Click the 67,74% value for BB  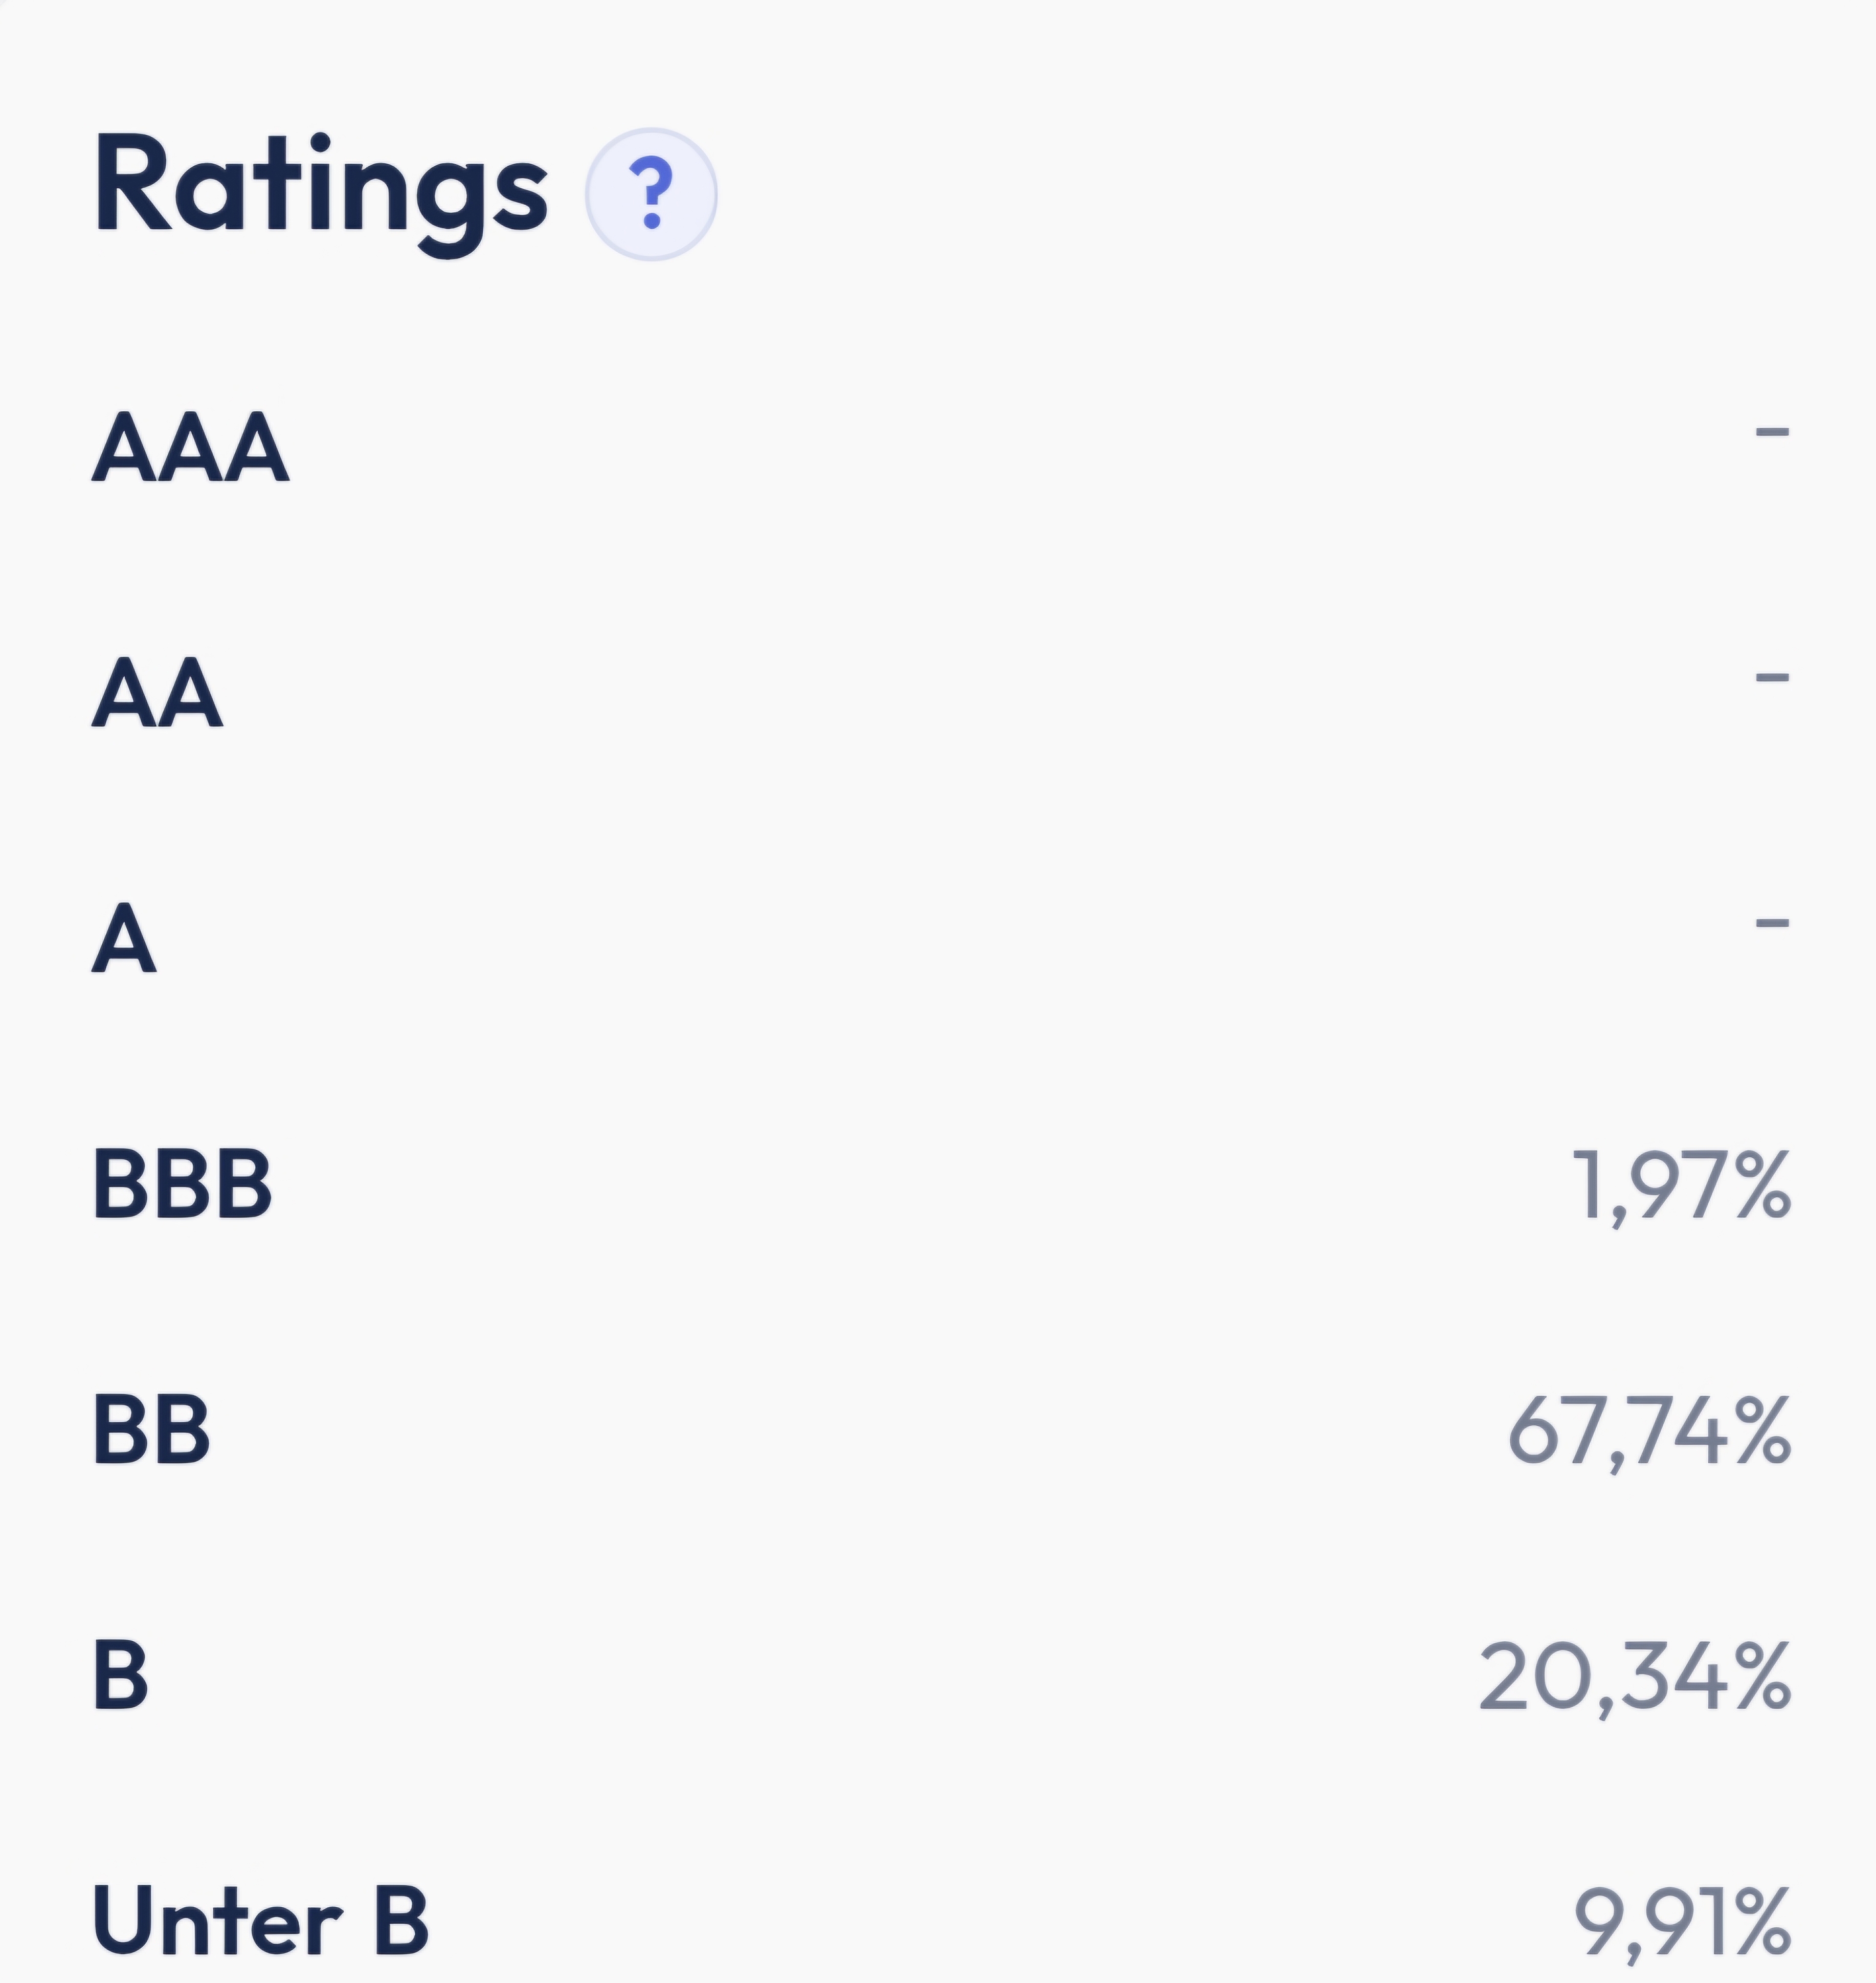pos(1649,1434)
